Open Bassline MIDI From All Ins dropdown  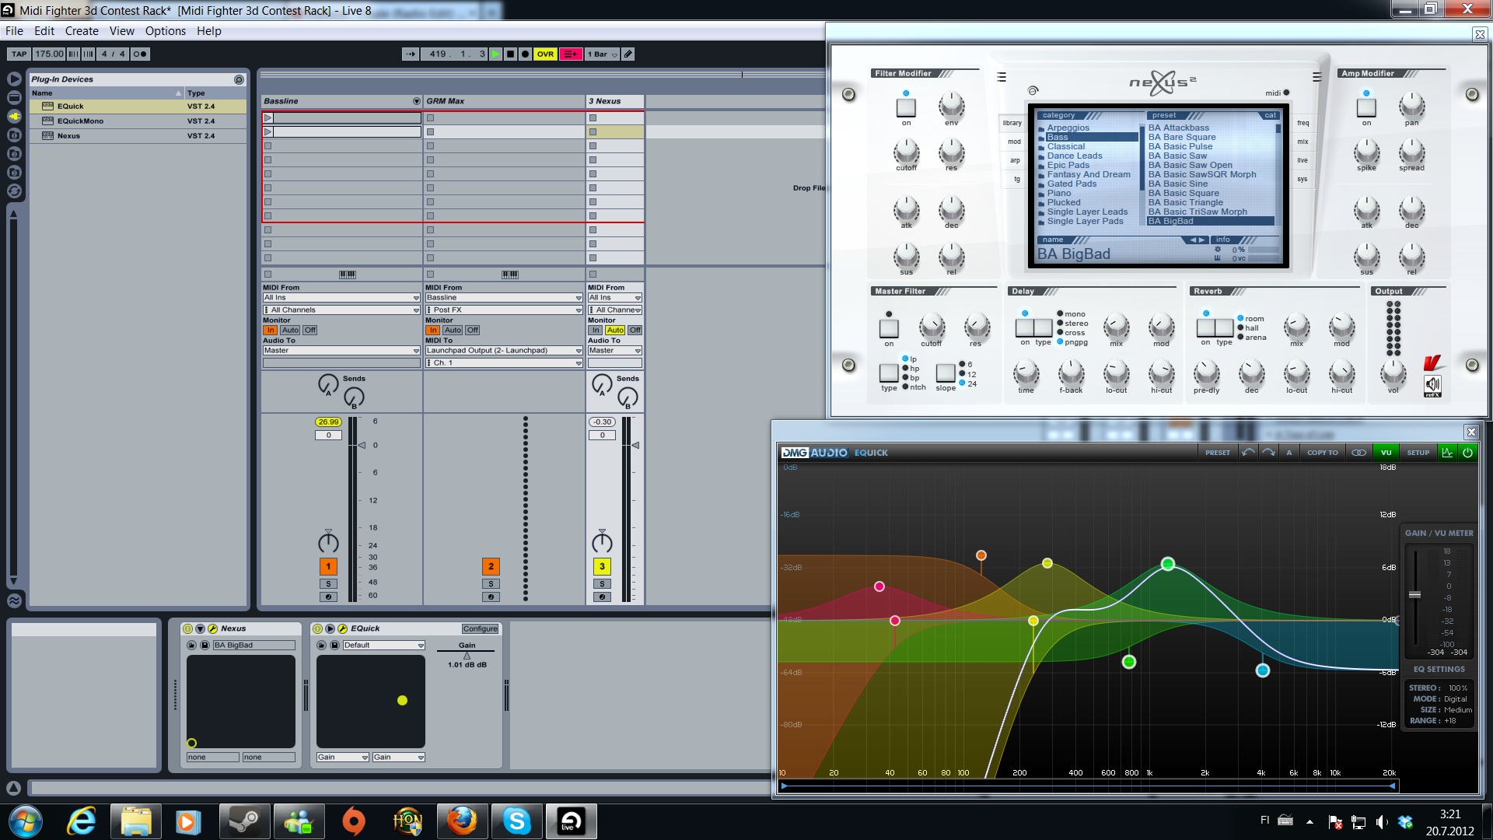[341, 298]
